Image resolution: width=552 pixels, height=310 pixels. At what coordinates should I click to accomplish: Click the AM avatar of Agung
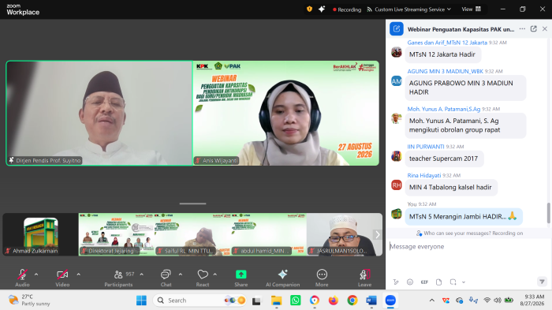[x=397, y=81]
